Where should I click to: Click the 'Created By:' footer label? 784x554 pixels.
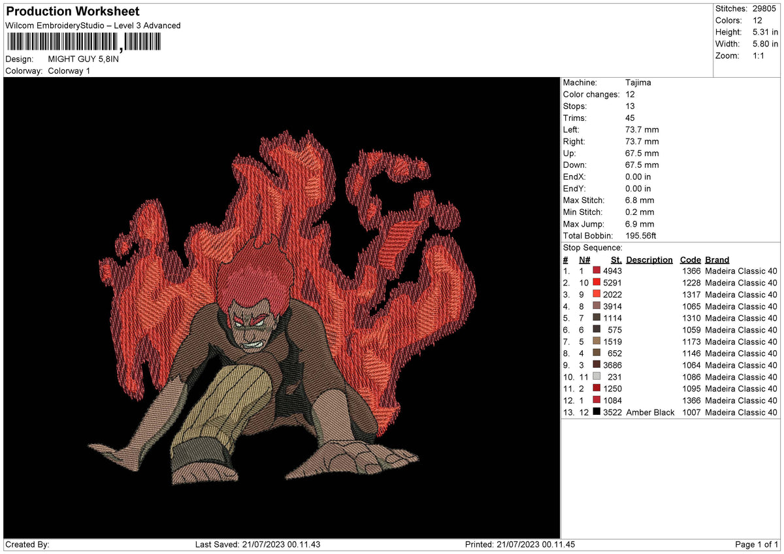tap(27, 545)
